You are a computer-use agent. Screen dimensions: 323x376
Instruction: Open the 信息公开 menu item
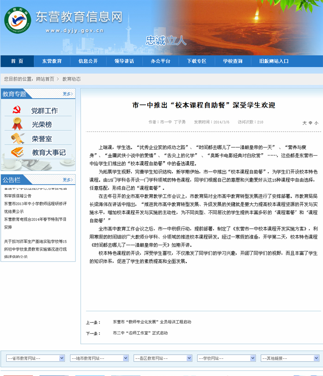click(88, 61)
